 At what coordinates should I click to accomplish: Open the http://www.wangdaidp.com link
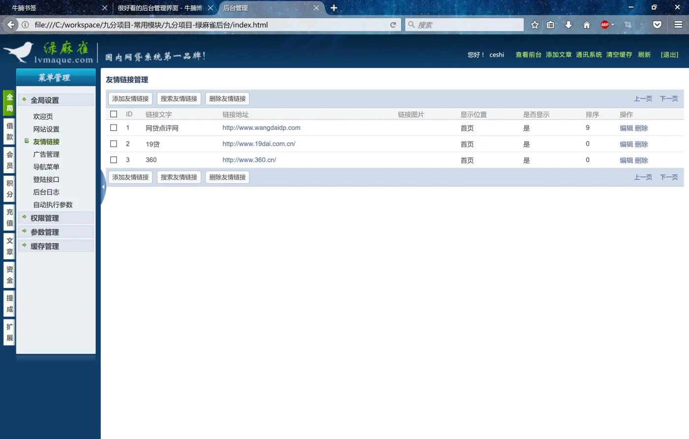coord(261,128)
